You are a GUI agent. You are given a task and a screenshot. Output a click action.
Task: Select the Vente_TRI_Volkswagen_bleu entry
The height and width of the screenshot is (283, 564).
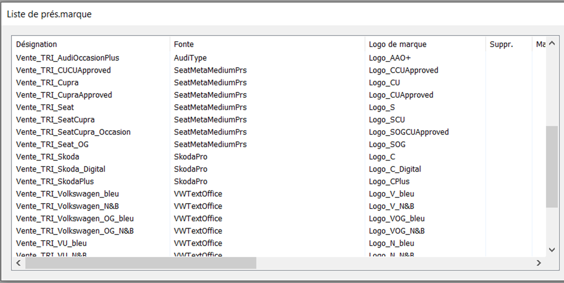coord(67,194)
